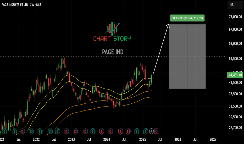Click the green 44,481.40 current price label
Screen dimensions: 244x144
[x=235, y=75]
